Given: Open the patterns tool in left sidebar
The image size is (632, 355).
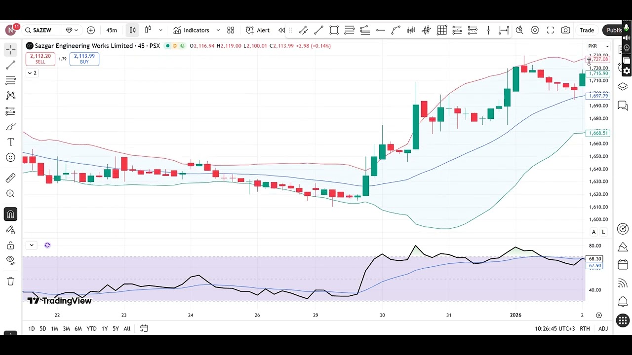Looking at the screenshot, I should click(10, 96).
